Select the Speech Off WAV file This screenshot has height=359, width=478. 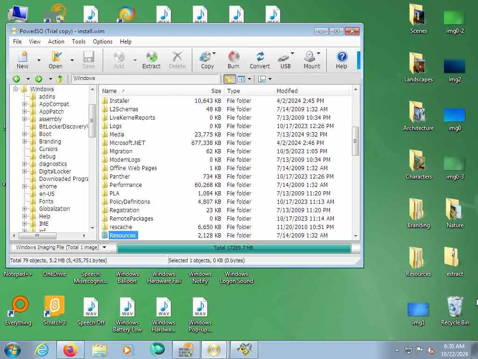point(91,311)
